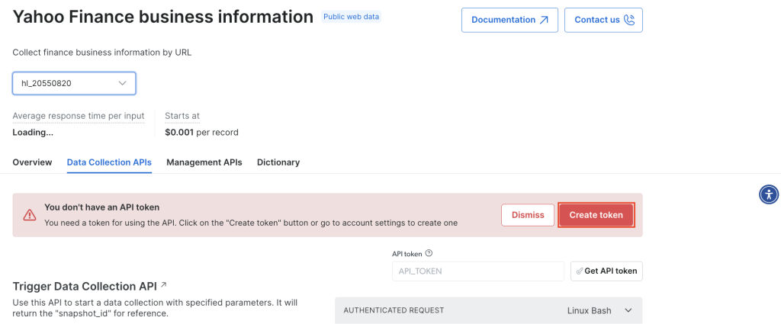Dismiss the missing API token alert
This screenshot has height=324, width=781.
tap(527, 215)
